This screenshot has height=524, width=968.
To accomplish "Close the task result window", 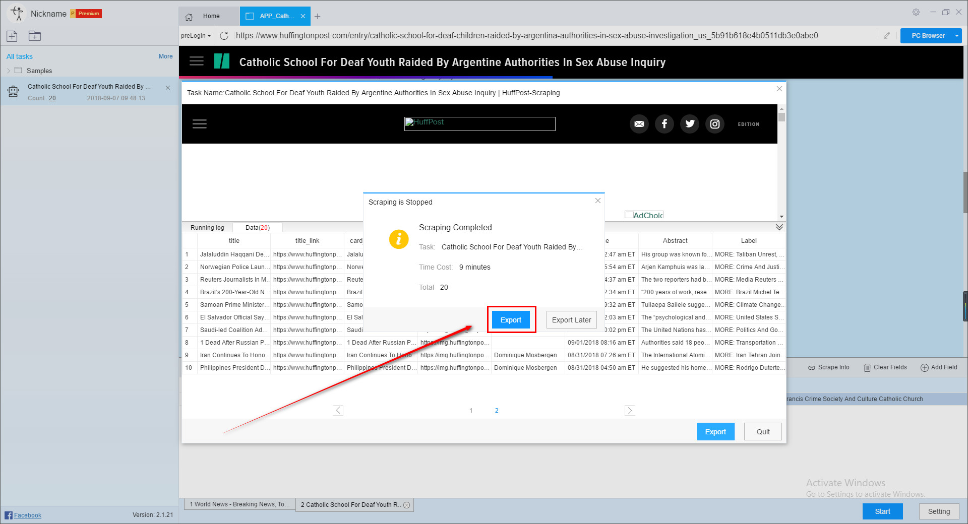I will [x=779, y=89].
